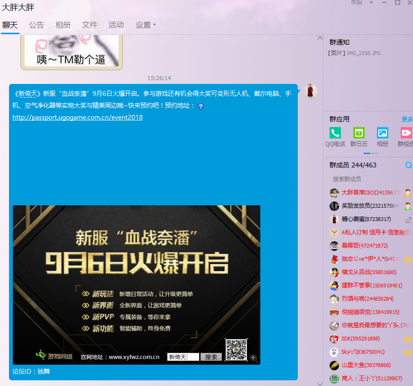Click avatar of member 大胖首席CEO
This screenshot has height=386, width=413.
point(334,193)
